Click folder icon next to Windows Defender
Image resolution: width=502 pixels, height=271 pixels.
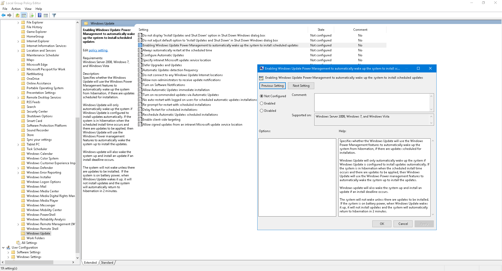click(x=23, y=168)
